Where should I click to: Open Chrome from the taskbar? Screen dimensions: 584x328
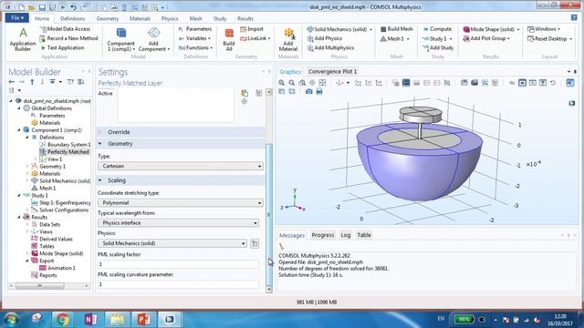click(x=63, y=319)
